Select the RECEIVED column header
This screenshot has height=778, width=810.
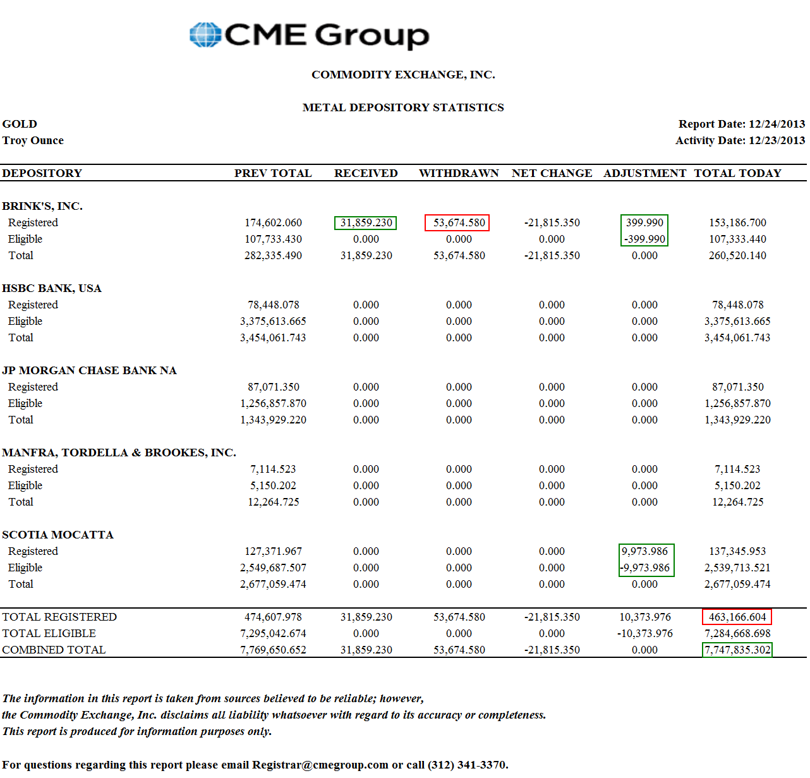366,173
